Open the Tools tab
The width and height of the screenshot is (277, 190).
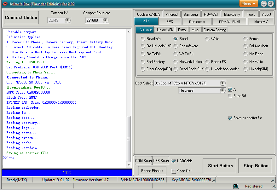click(251, 14)
